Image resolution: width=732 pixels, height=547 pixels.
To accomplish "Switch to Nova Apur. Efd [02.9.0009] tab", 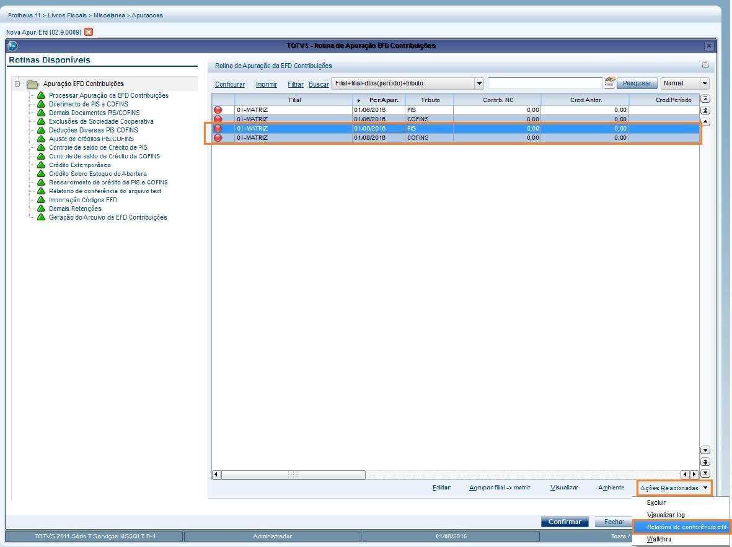I will click(x=43, y=32).
